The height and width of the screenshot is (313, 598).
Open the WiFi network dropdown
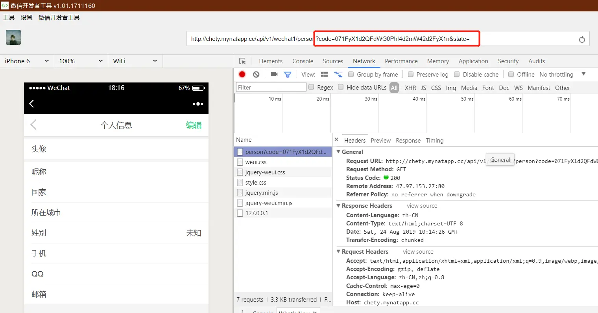[135, 61]
